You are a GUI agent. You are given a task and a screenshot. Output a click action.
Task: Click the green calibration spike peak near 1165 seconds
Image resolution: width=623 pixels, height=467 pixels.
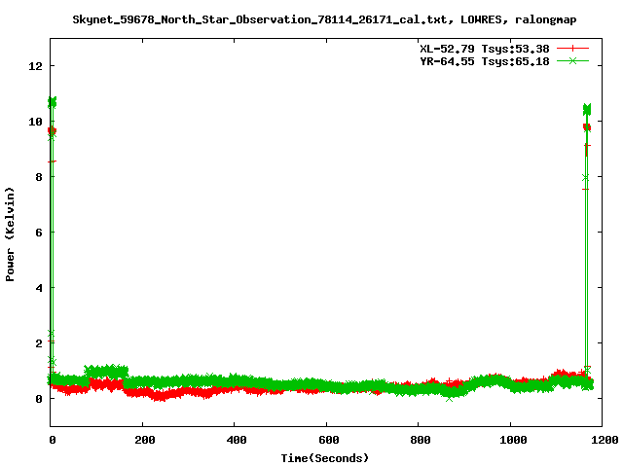(x=587, y=109)
